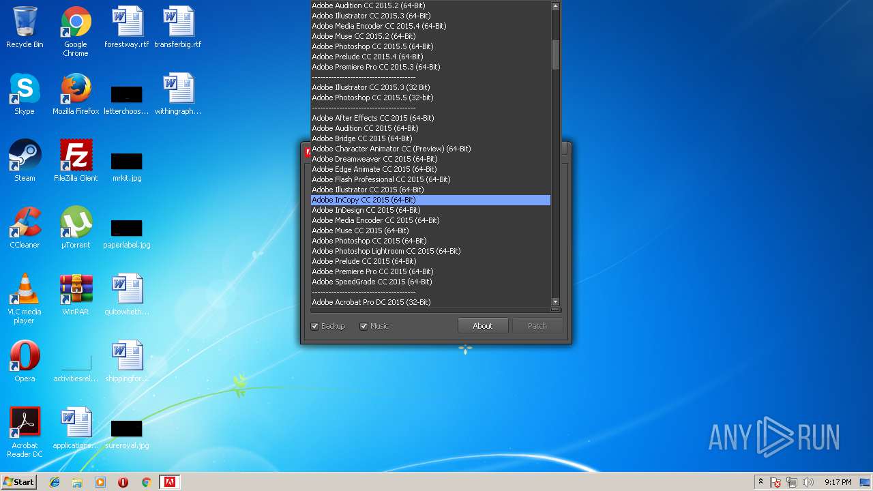Open Windows Explorer from the taskbar
This screenshot has width=873, height=491.
click(77, 482)
